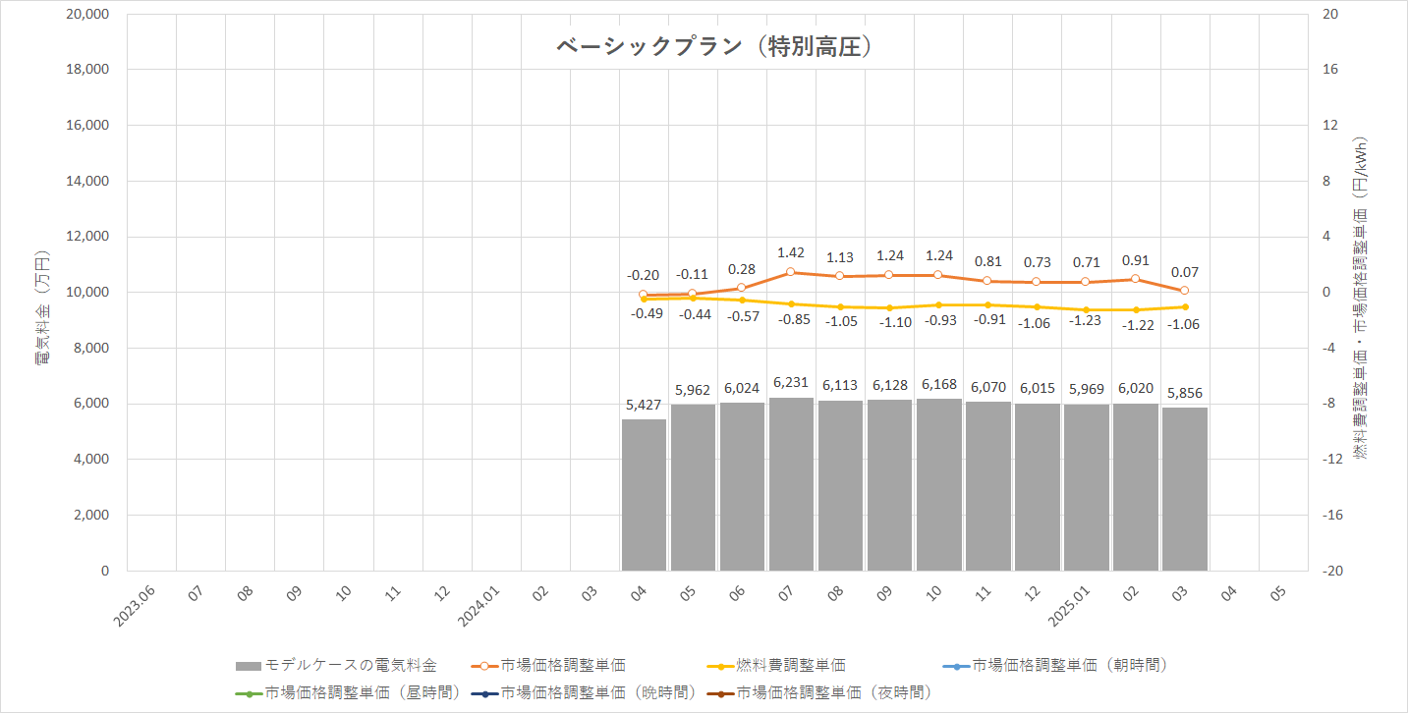Click the yellow data point labeled -1.23
The width and height of the screenshot is (1408, 713).
1086,309
